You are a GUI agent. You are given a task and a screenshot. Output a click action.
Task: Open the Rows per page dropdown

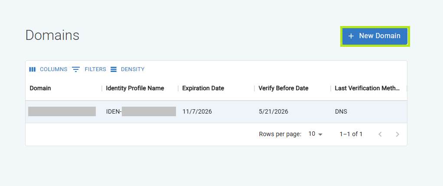[316, 134]
